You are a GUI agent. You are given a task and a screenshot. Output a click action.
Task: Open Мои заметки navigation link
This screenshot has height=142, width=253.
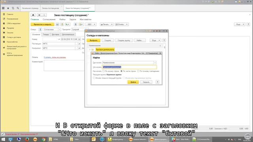(85, 19)
